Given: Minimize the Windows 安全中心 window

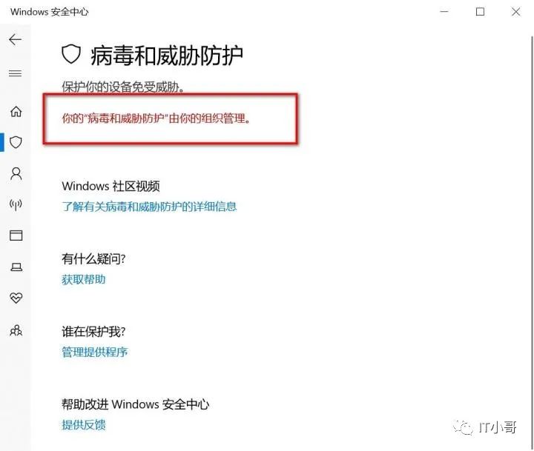Looking at the screenshot, I should point(444,12).
